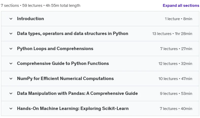Image resolution: width=200 pixels, height=118 pixels.
Task: Expand chevron for Data types, operators section
Action: (11, 34)
